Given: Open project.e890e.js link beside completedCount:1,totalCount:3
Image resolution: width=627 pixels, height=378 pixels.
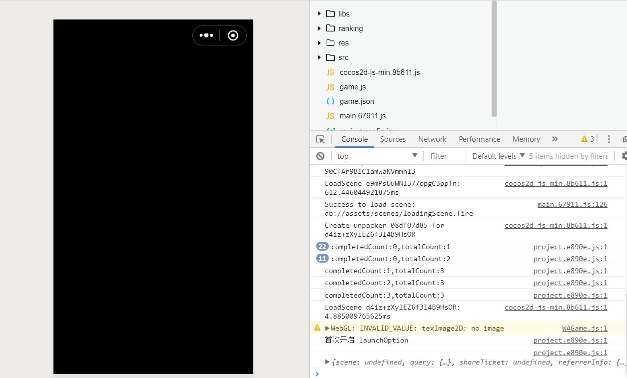Looking at the screenshot, I should point(570,271).
